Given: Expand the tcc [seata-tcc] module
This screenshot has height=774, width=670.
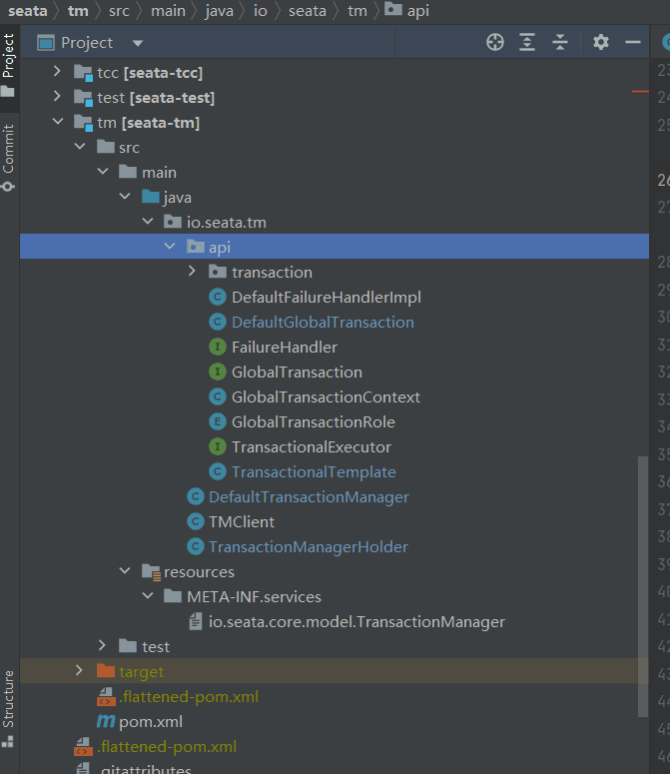Looking at the screenshot, I should 57,72.
